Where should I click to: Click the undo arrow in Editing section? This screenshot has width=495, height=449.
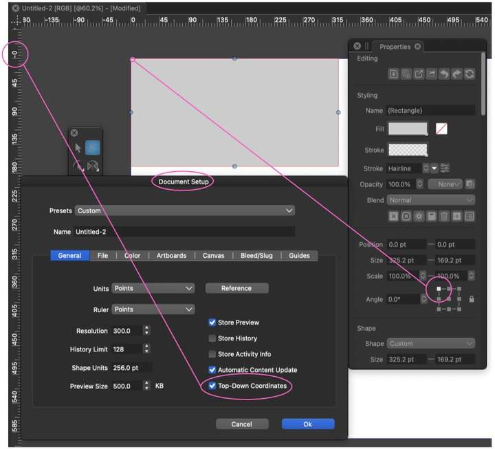pyautogui.click(x=444, y=74)
